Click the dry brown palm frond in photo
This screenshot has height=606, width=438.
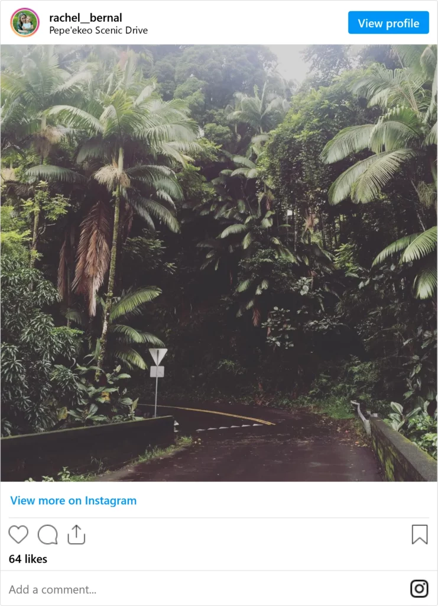(x=90, y=257)
